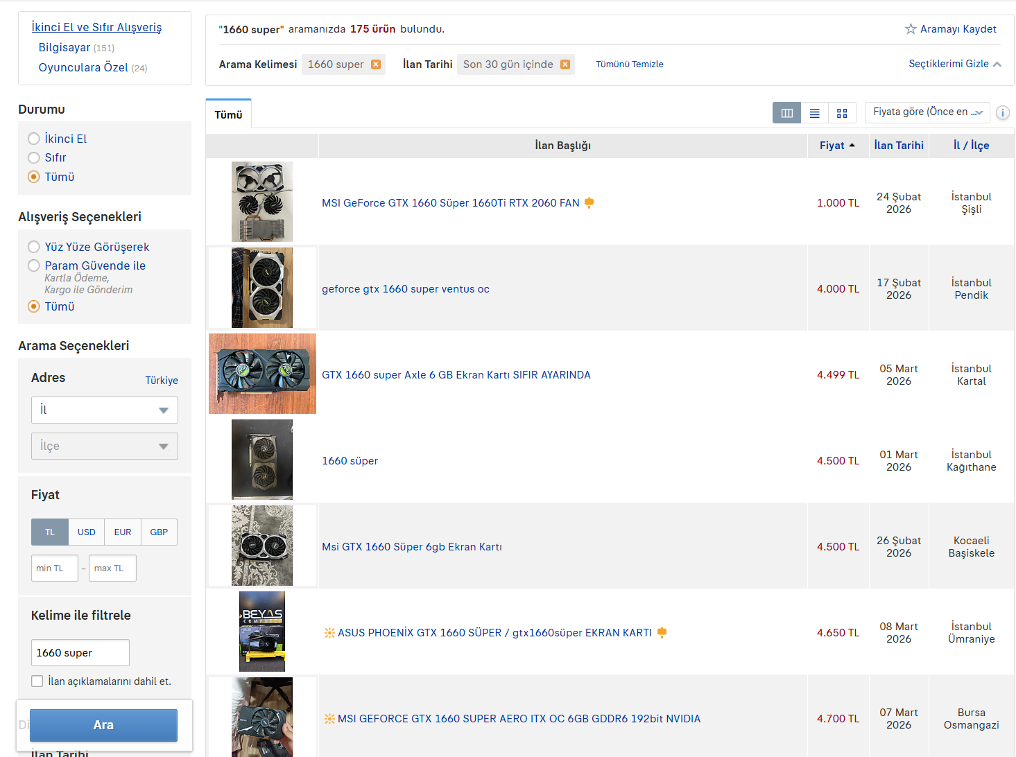Screen dimensions: 1016x757
Task: Sort by price using Fiyat column header
Action: point(837,146)
